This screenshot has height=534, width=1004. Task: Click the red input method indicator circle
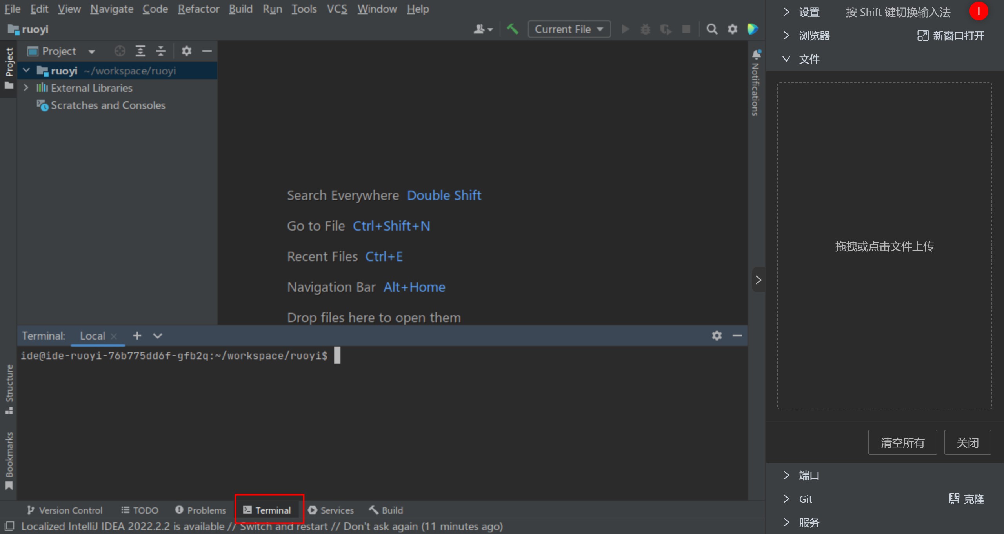pyautogui.click(x=979, y=11)
